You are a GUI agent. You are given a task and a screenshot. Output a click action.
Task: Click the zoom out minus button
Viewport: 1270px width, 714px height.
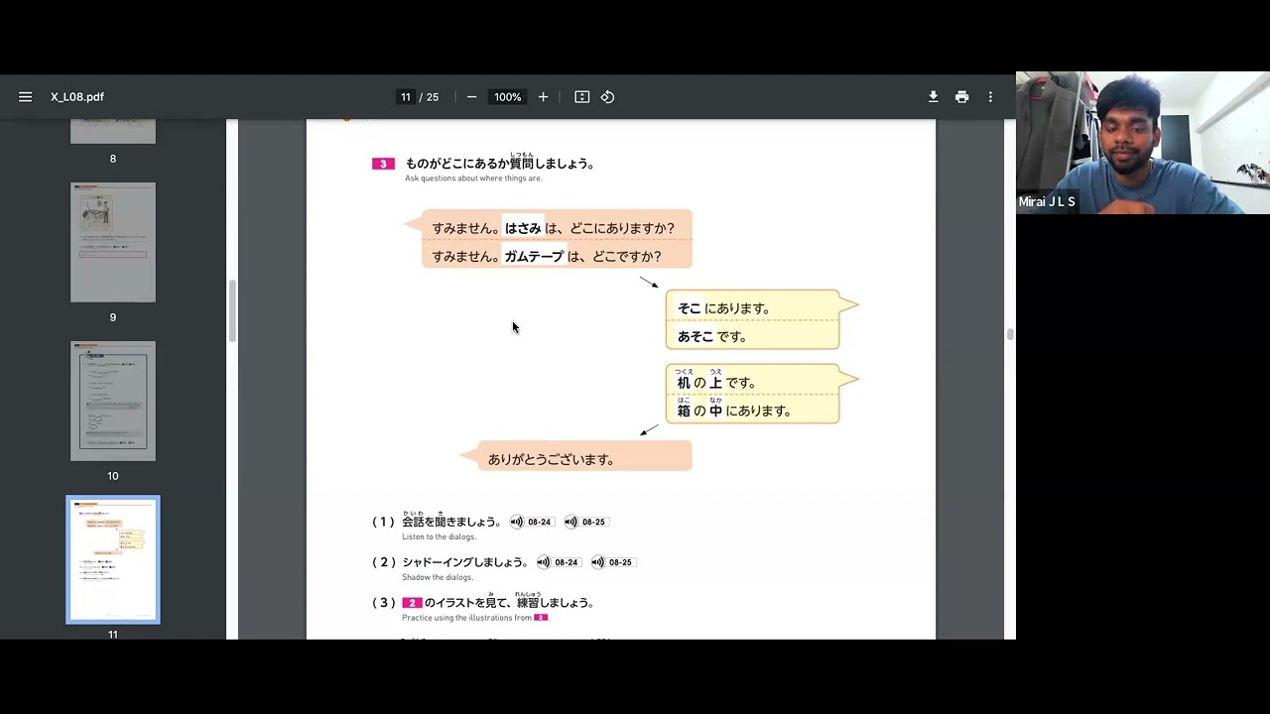click(471, 97)
